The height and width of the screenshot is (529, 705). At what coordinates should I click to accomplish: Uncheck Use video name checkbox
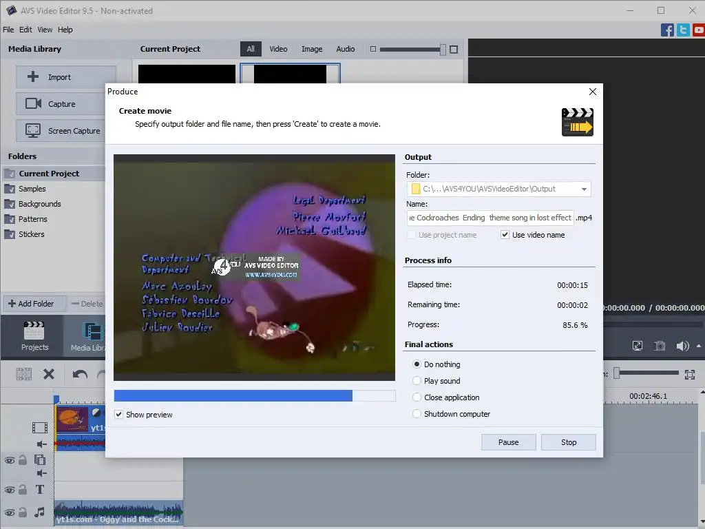[x=505, y=235]
